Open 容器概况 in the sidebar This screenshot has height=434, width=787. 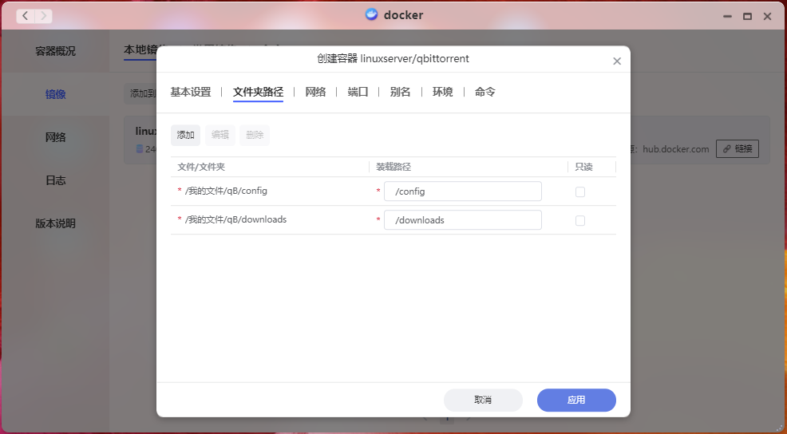click(x=55, y=51)
